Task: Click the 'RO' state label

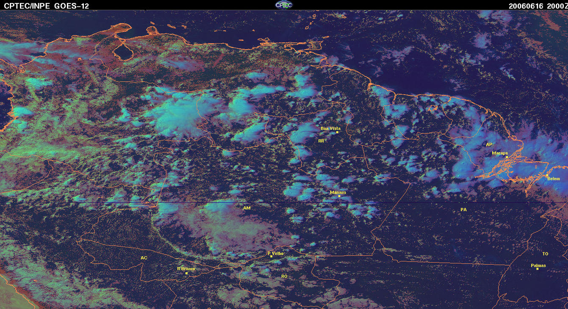Action: click(284, 276)
